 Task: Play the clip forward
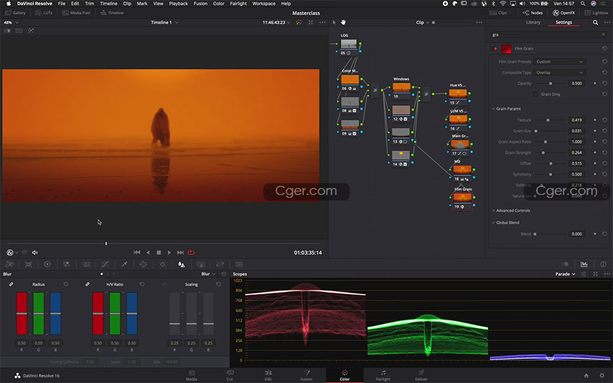point(169,253)
